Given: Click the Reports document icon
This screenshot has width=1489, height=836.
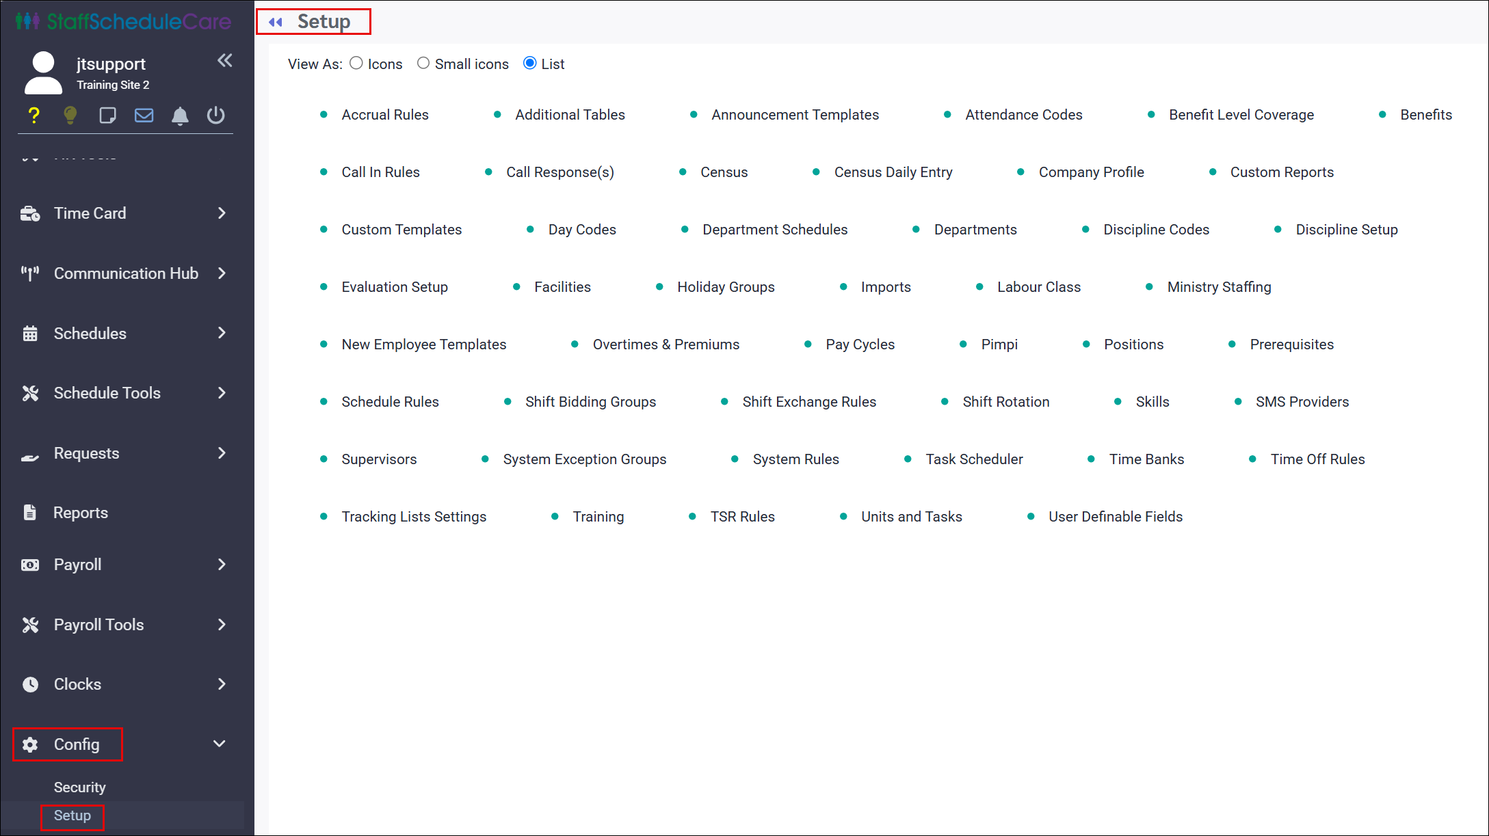Looking at the screenshot, I should [29, 513].
